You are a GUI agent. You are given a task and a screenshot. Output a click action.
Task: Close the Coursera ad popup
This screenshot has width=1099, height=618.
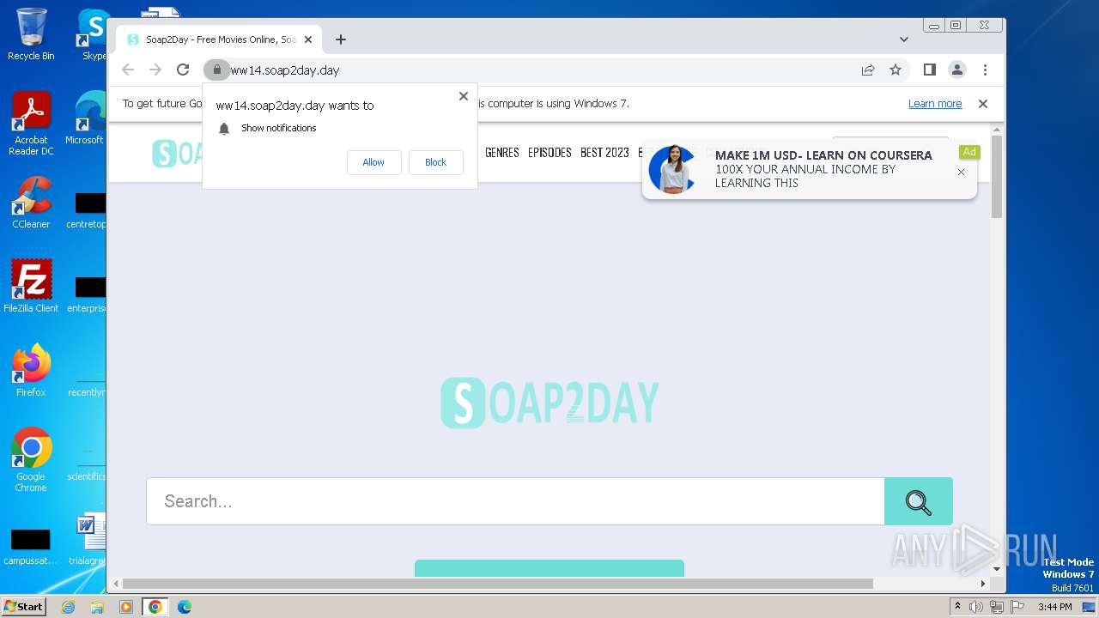pos(961,173)
